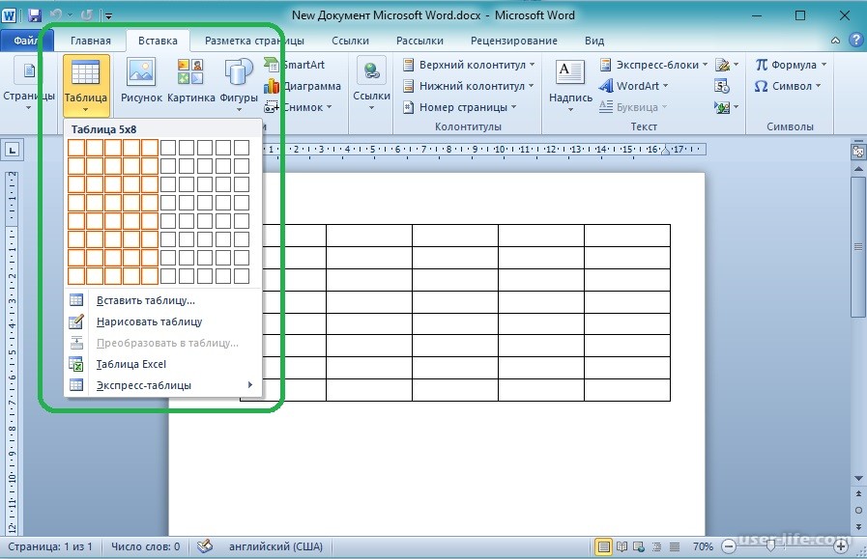Screen dimensions: 867x559
Task: Click the Microsoft Word Help question icon
Action: 856,41
